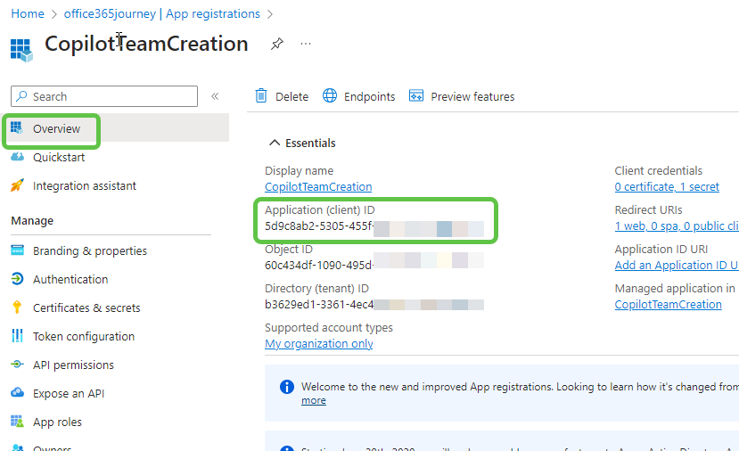This screenshot has height=451, width=739.
Task: Click the Manage section heading
Action: pyautogui.click(x=32, y=220)
